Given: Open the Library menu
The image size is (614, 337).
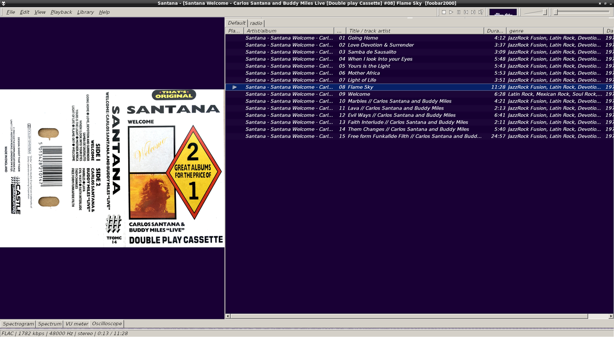Looking at the screenshot, I should pyautogui.click(x=85, y=12).
